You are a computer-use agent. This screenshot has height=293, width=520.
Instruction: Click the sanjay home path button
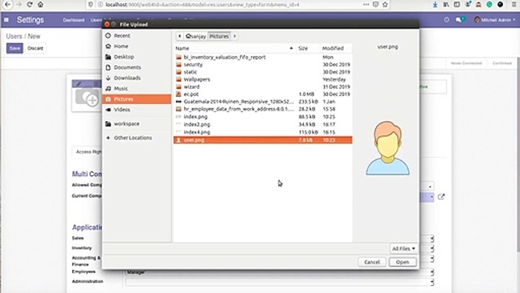pos(196,36)
